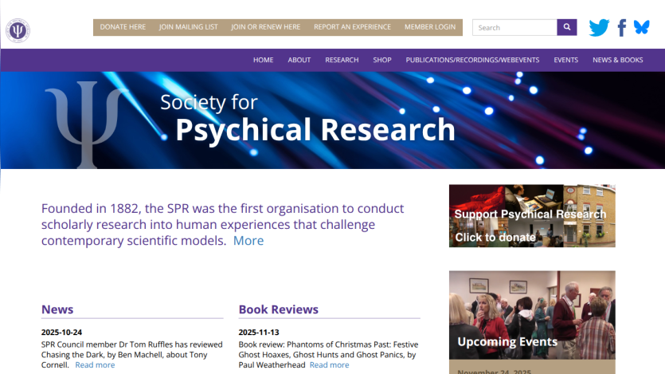
Task: Click the SPR circular logo icon
Action: [18, 30]
